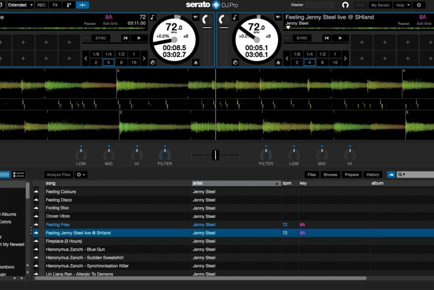Select 1/8 beat loop on left deck

[x=96, y=54]
